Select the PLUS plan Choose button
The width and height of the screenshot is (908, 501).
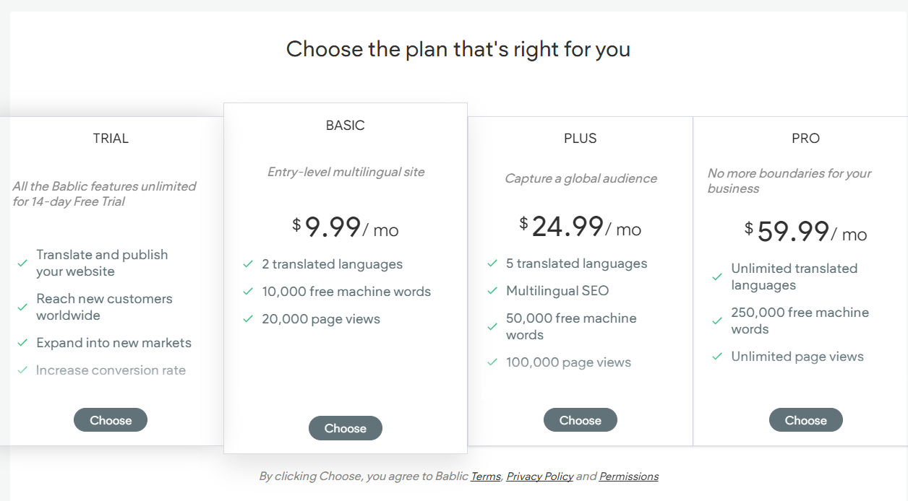pyautogui.click(x=580, y=420)
